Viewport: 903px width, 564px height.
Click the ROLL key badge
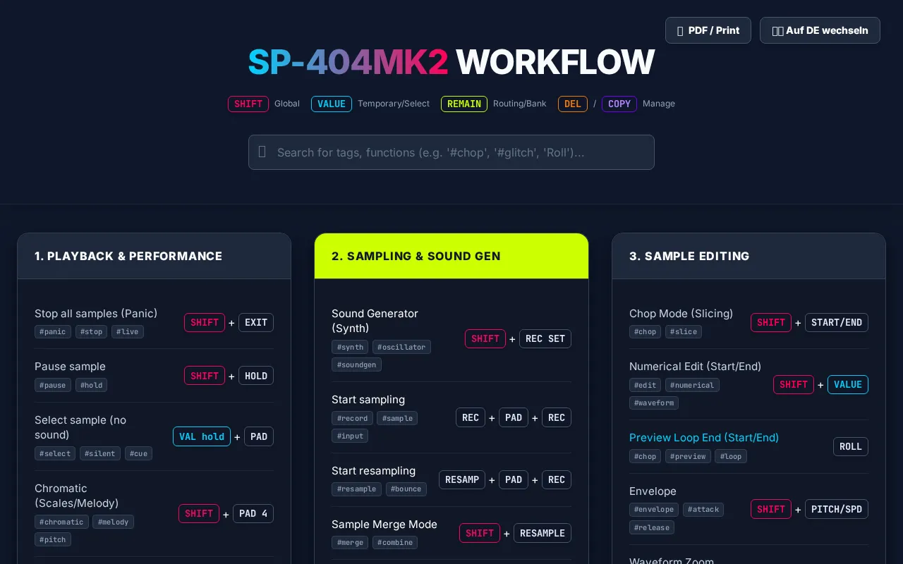[x=851, y=446]
